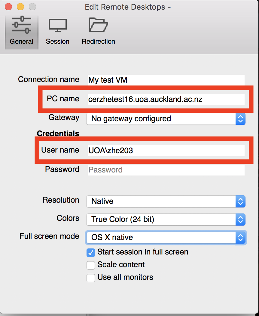Click the PC name text field

click(166, 99)
